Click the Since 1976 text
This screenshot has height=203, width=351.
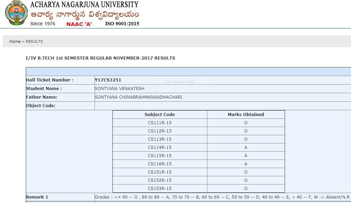pyautogui.click(x=43, y=24)
